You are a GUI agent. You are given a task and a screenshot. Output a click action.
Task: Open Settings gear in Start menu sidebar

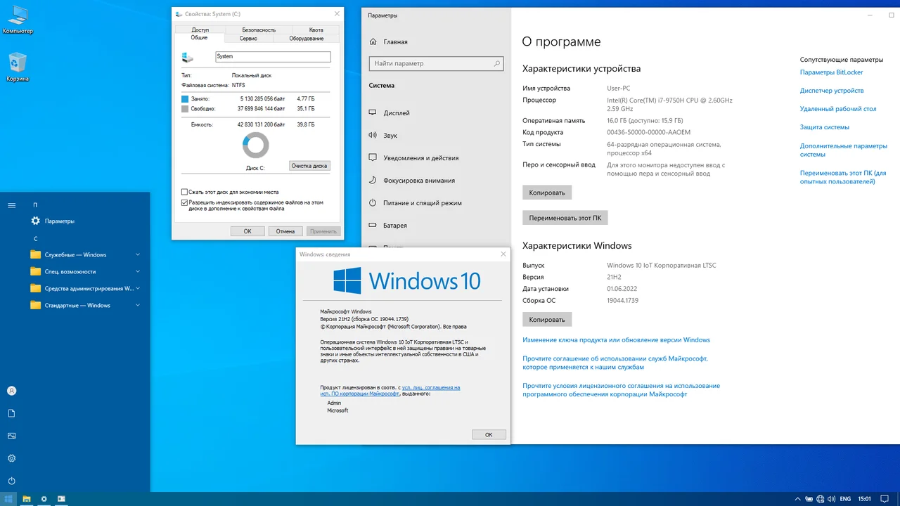11,458
